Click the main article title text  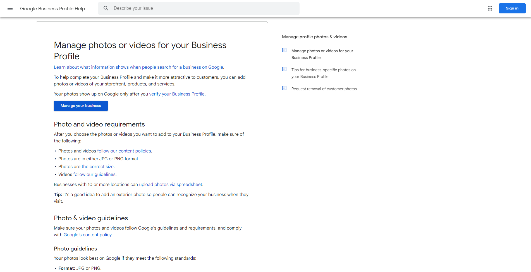[x=140, y=51]
